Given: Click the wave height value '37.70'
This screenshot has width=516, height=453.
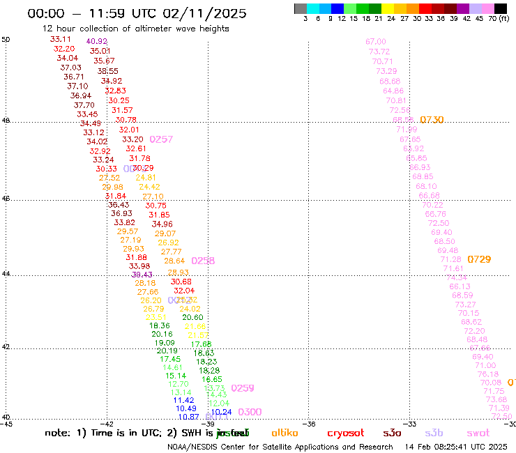Looking at the screenshot, I should pyautogui.click(x=84, y=105).
